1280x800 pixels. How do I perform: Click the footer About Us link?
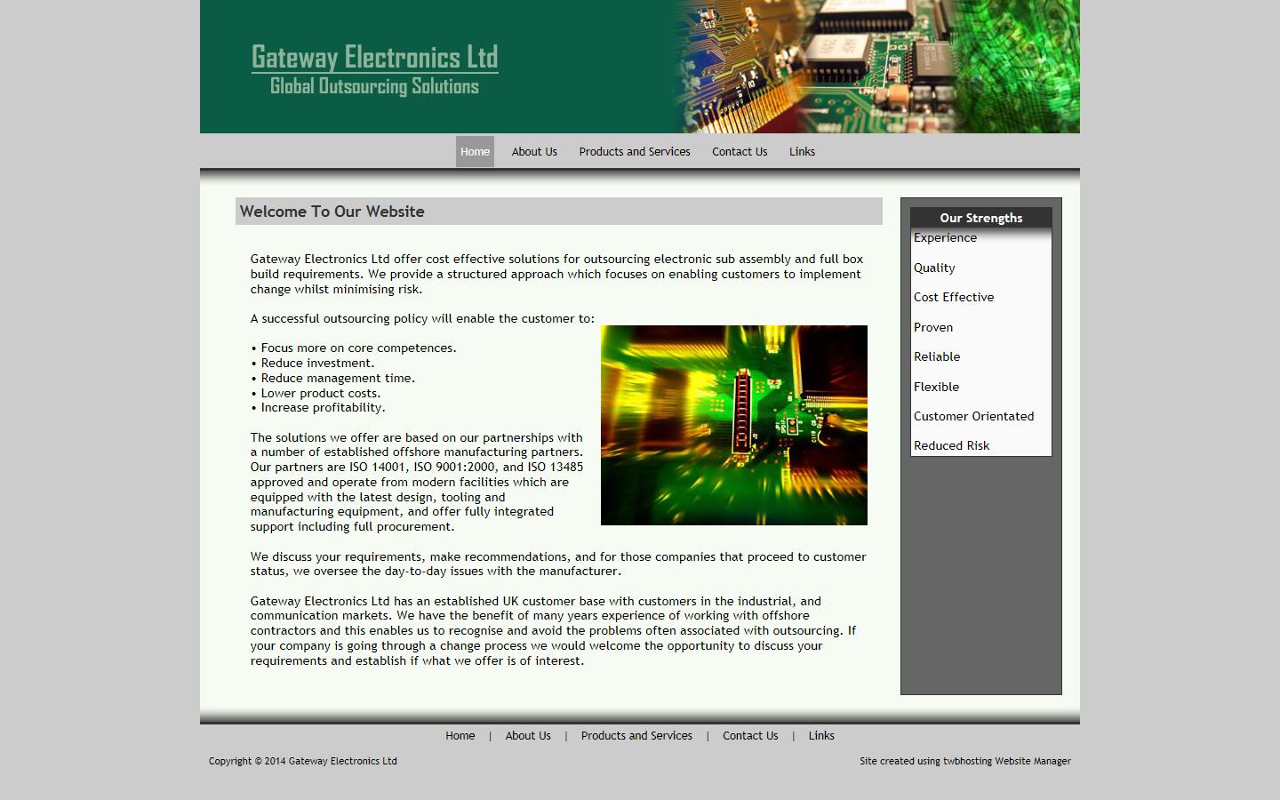[528, 736]
